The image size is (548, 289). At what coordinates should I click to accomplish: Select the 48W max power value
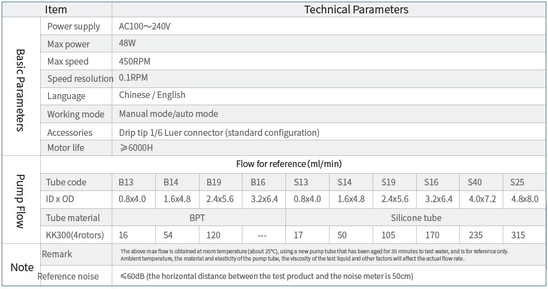tap(128, 44)
